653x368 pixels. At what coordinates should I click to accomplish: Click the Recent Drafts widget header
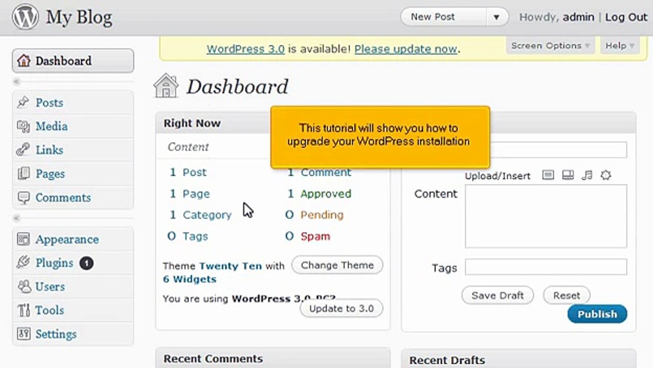coord(518,359)
